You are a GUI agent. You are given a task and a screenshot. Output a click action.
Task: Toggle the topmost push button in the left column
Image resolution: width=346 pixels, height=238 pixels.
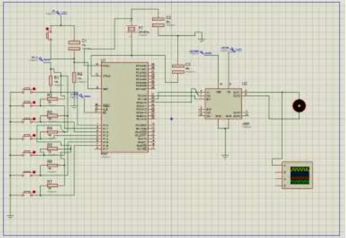pos(29,90)
